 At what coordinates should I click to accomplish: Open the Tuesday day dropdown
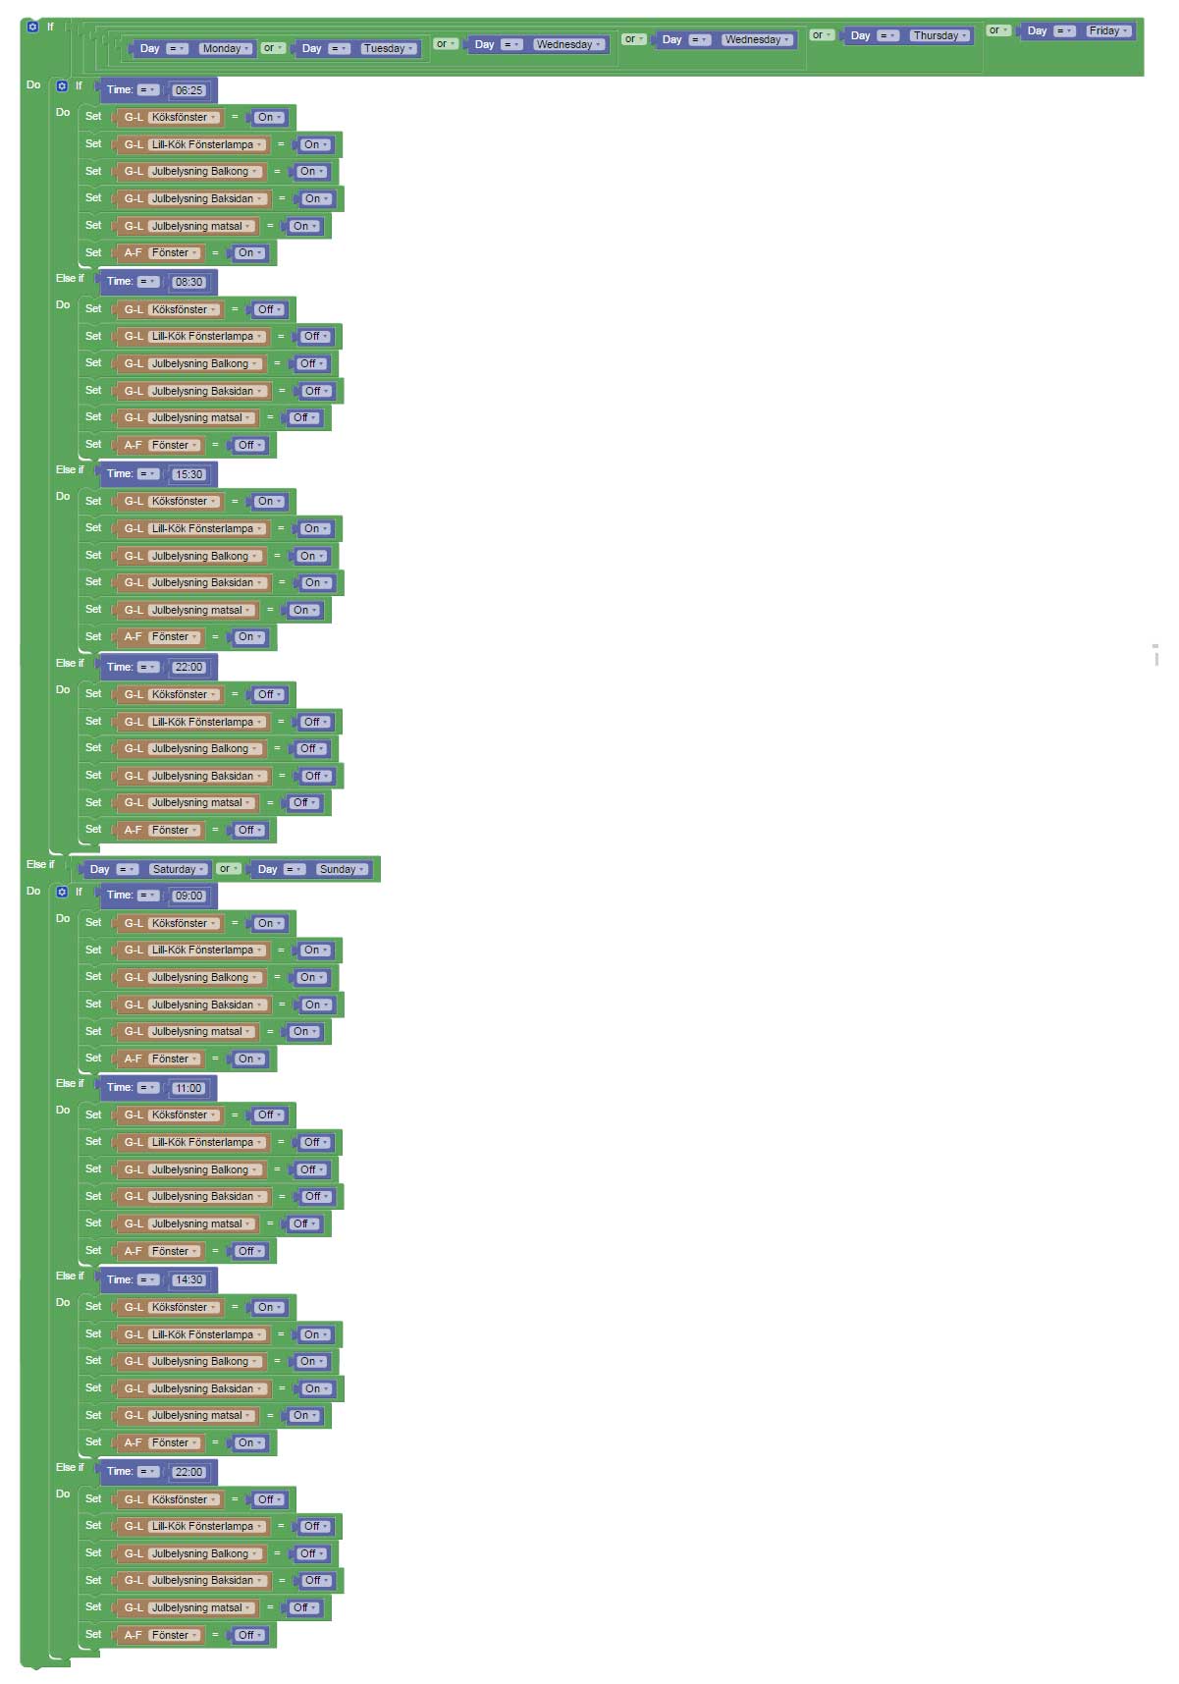click(389, 48)
